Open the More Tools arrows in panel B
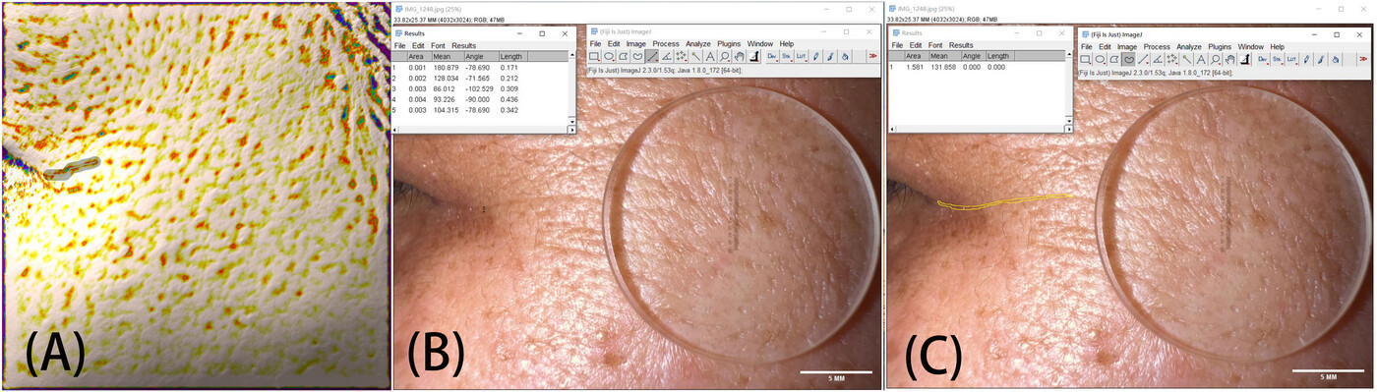Image resolution: width=1377 pixels, height=392 pixels. click(873, 57)
